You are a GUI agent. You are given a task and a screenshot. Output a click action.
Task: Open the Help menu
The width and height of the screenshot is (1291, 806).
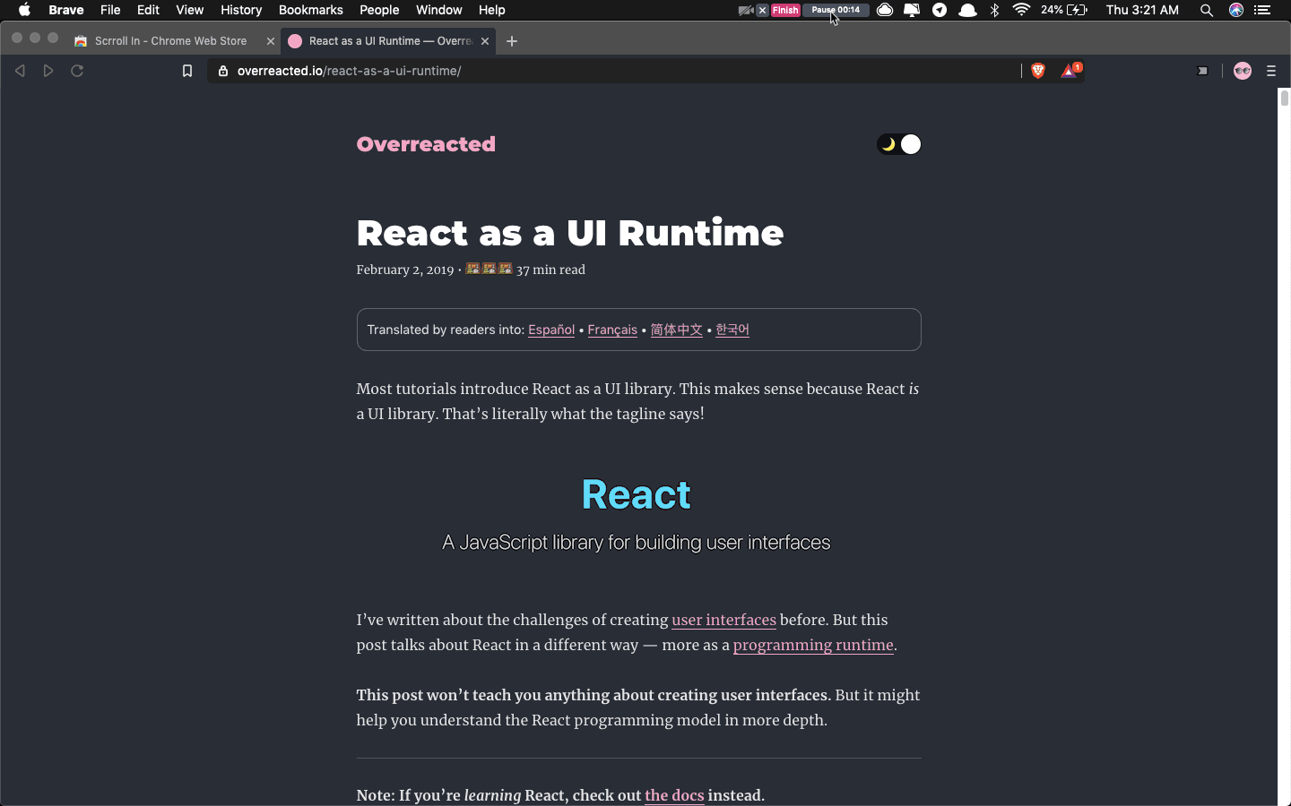[491, 10]
